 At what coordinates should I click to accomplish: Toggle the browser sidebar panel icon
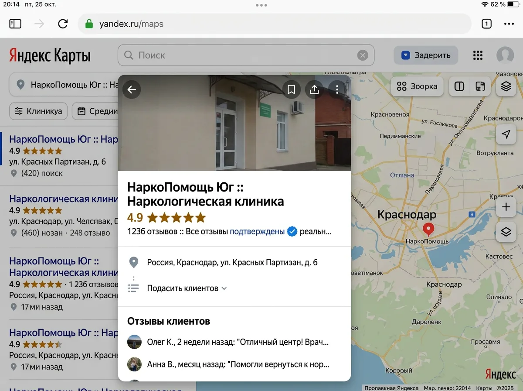(15, 24)
